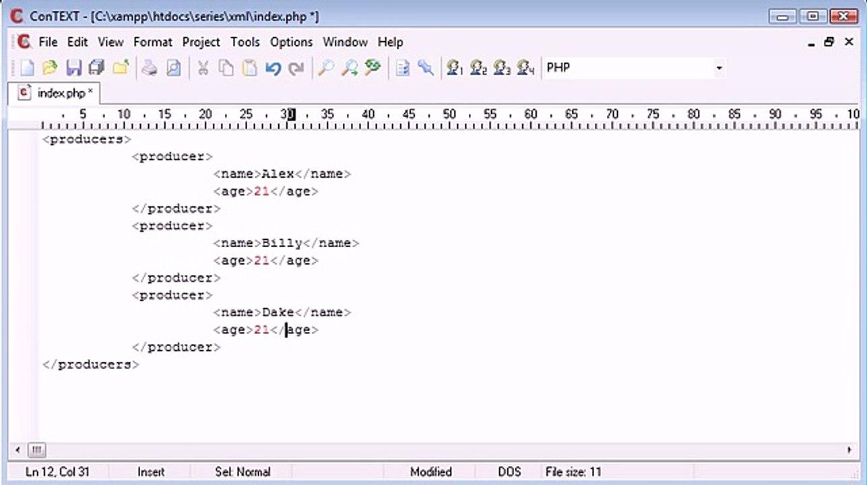
Task: Click the Open file folder icon
Action: point(50,68)
